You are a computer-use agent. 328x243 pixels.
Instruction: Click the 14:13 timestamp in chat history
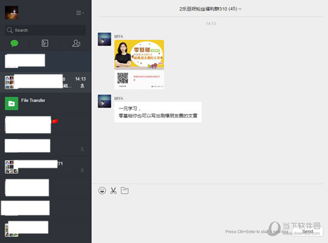coord(211,24)
